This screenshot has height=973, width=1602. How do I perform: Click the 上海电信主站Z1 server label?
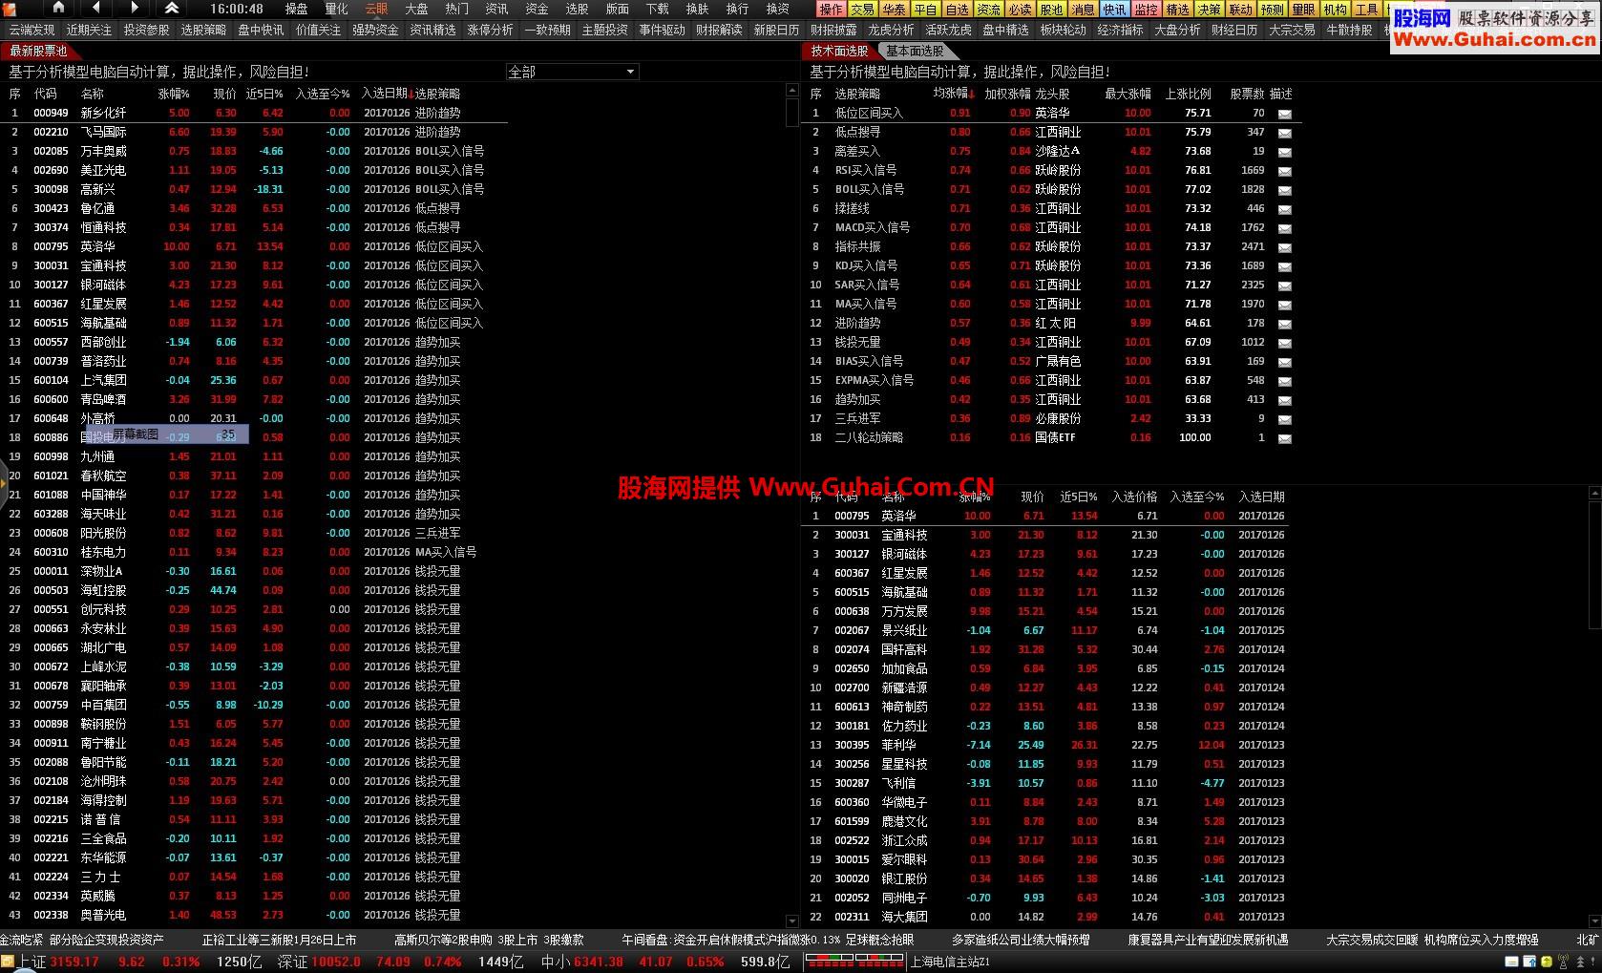[x=949, y=962]
